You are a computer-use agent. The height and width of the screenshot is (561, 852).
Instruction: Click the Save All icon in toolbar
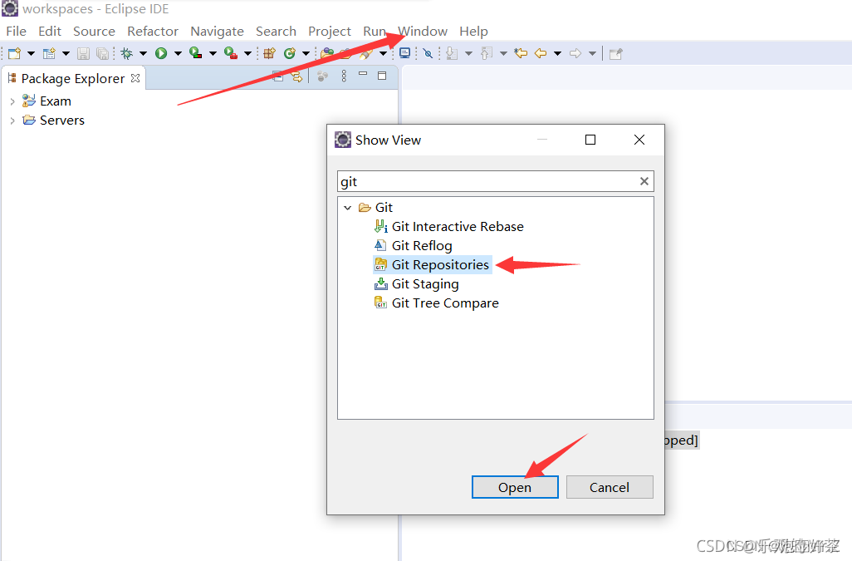tap(102, 53)
